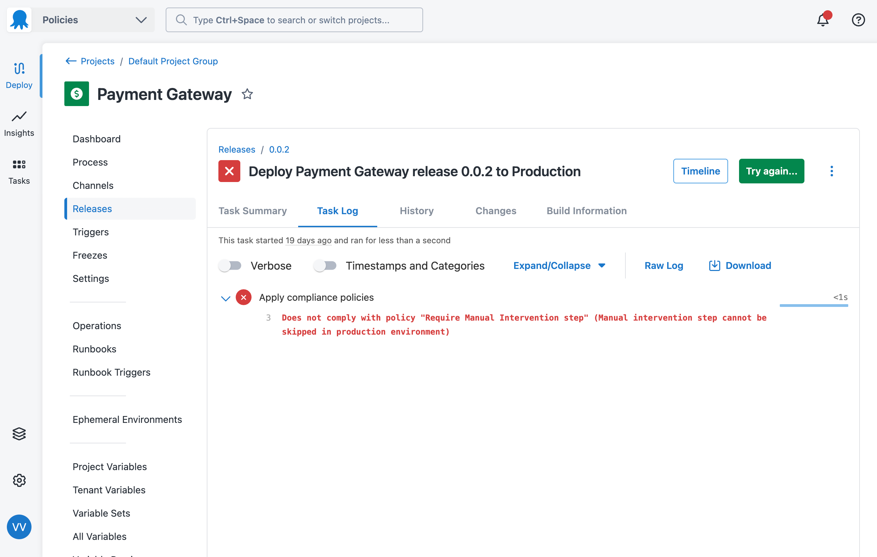This screenshot has width=877, height=557.
Task: Switch to the Task Summary tab
Action: point(253,211)
